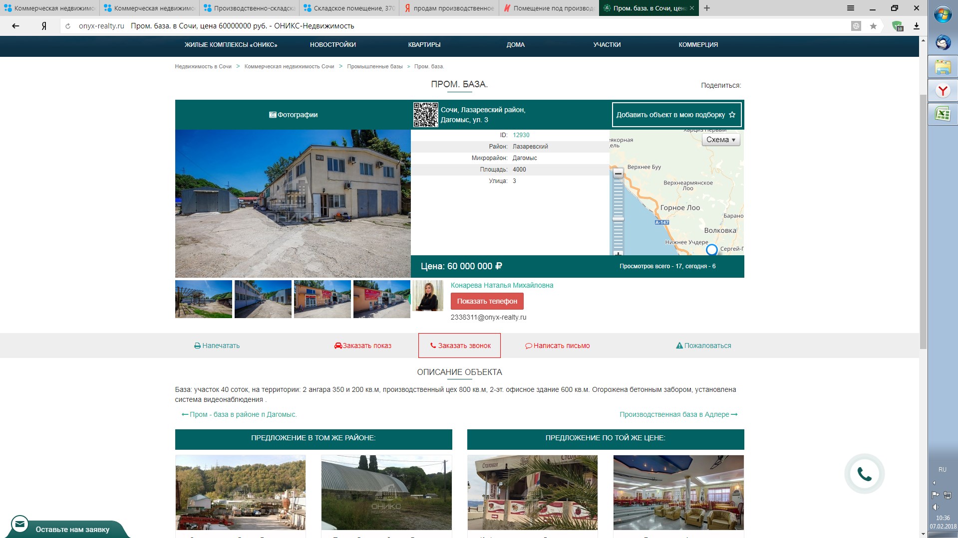Open map type dropdown 'Схема'
This screenshot has width=958, height=538.
coord(721,140)
